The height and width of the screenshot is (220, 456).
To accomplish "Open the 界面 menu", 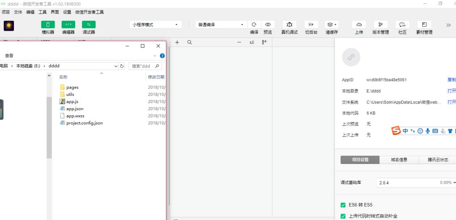I will pos(54,12).
